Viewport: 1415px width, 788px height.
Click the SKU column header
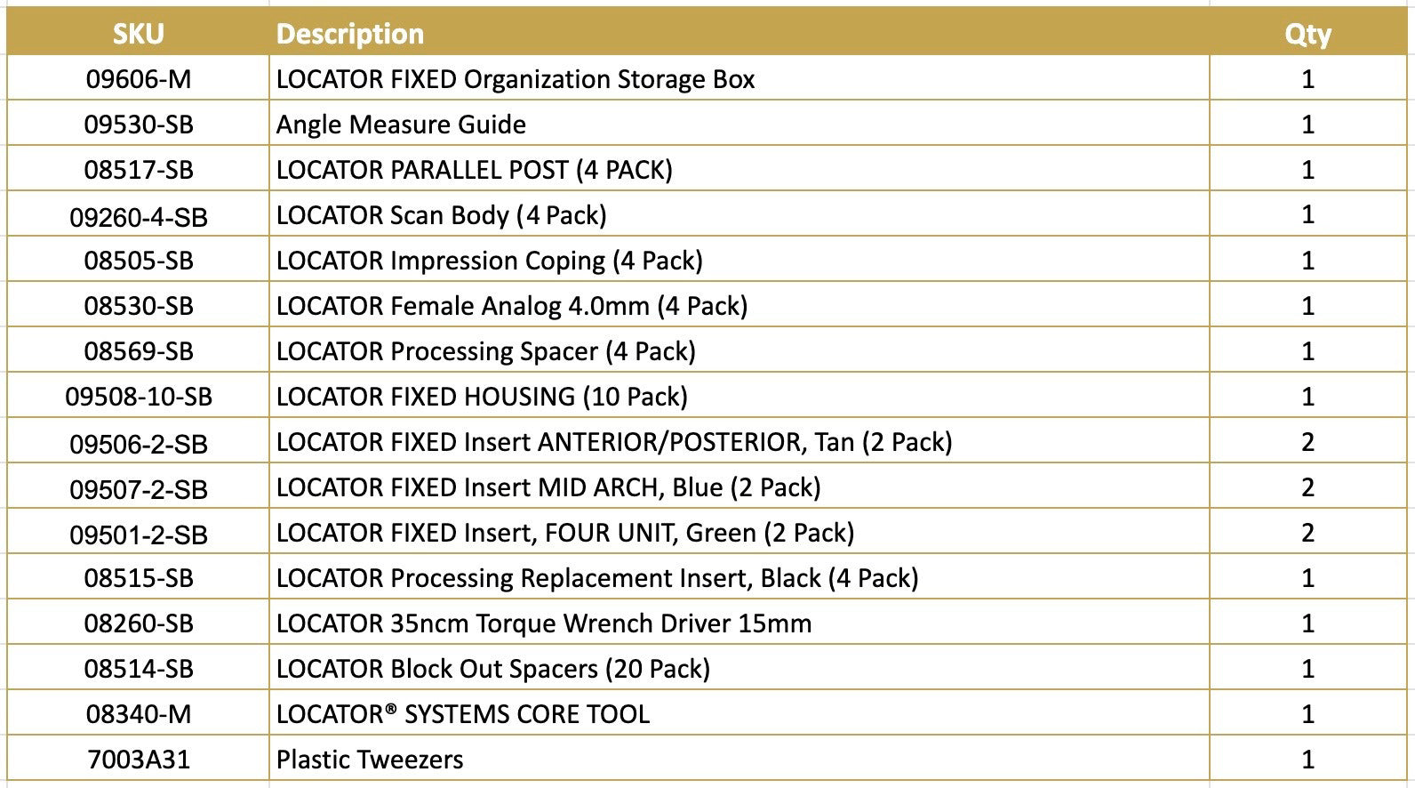coord(138,34)
